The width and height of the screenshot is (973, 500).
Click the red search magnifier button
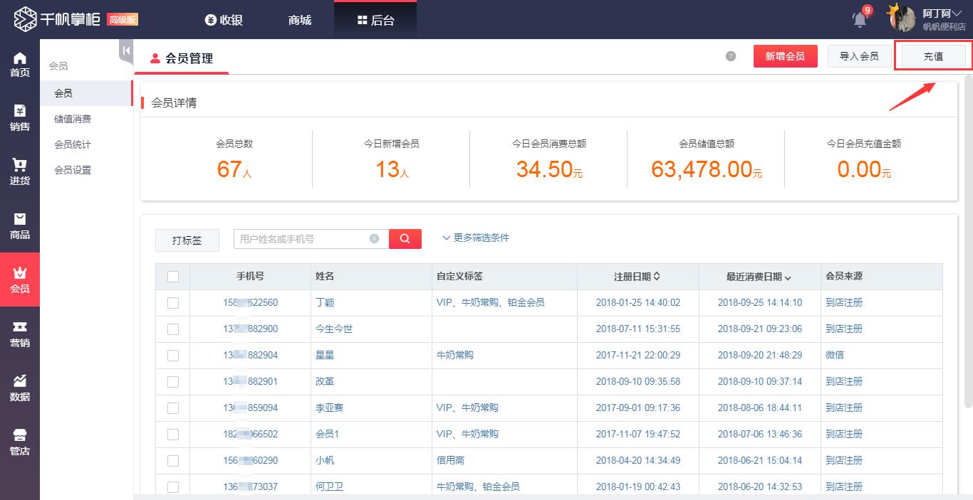coord(405,239)
